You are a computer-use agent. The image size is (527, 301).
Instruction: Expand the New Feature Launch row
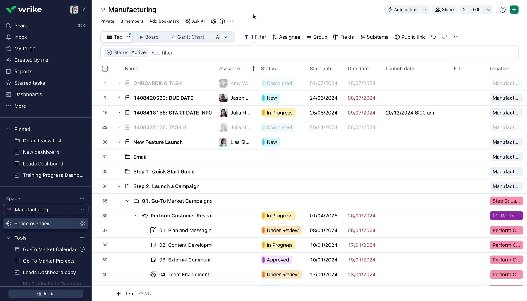pyautogui.click(x=119, y=142)
